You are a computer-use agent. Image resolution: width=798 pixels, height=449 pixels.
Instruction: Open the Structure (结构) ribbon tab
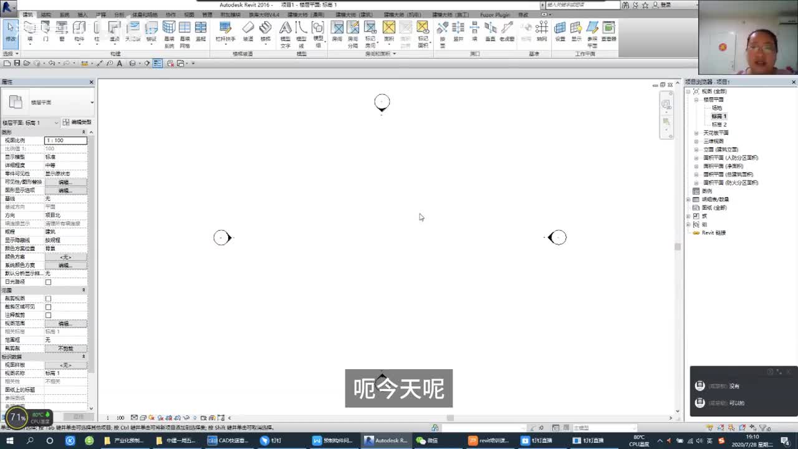[46, 14]
